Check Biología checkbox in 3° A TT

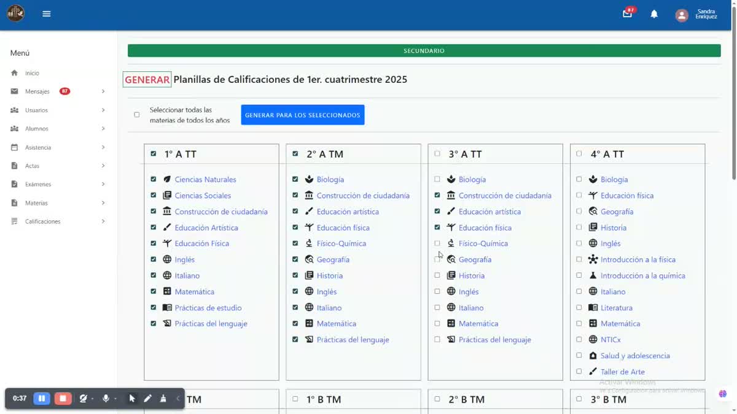coord(437,180)
